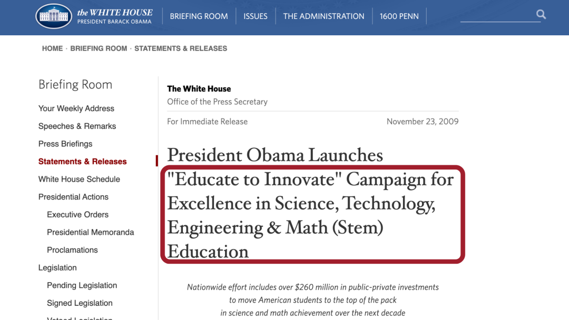Go to Home breadcrumb link

click(52, 48)
